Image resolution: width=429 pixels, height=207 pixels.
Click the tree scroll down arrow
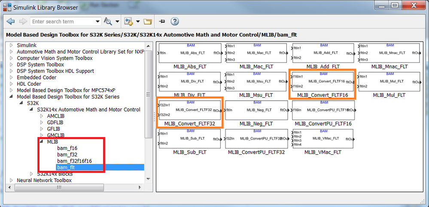[148, 179]
